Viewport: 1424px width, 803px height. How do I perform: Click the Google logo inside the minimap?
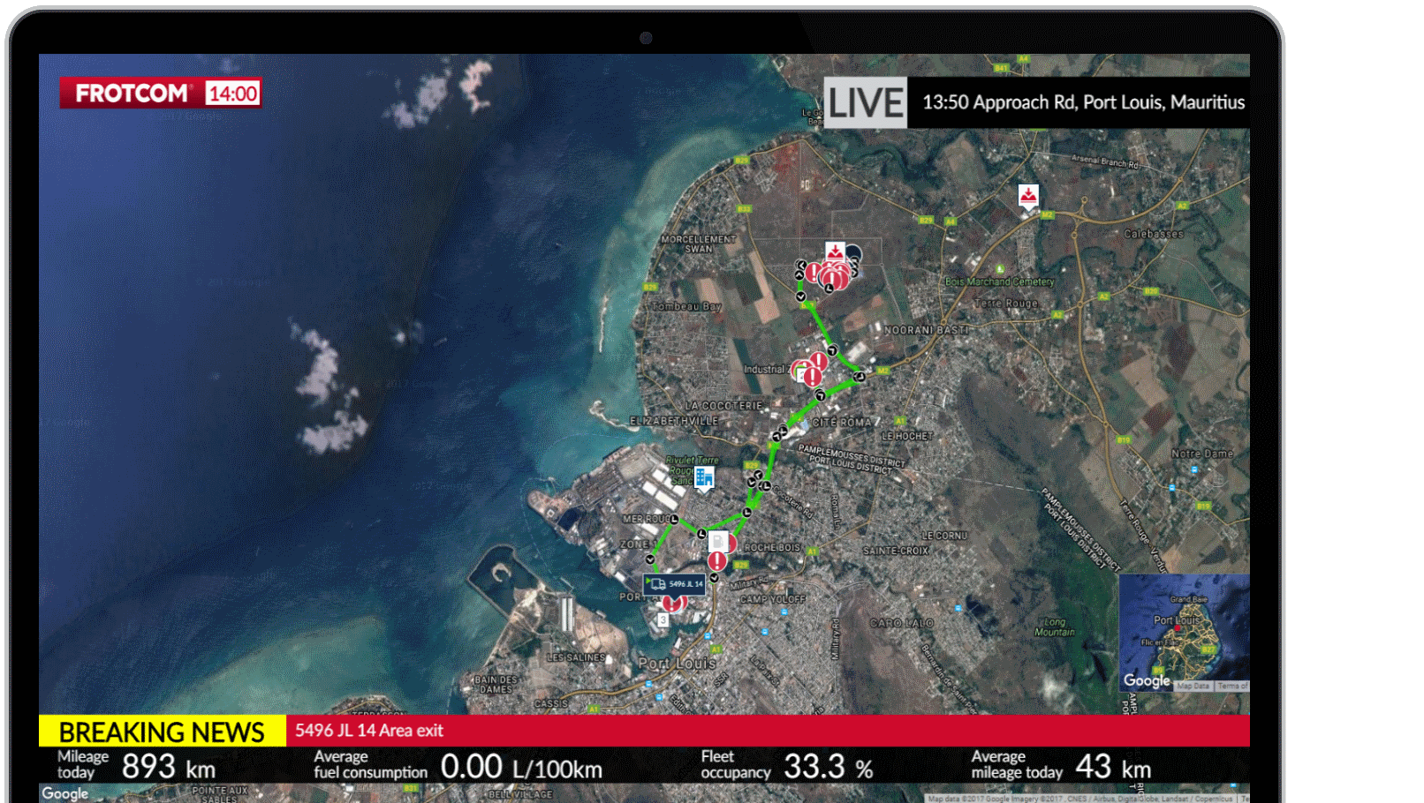tap(1147, 680)
